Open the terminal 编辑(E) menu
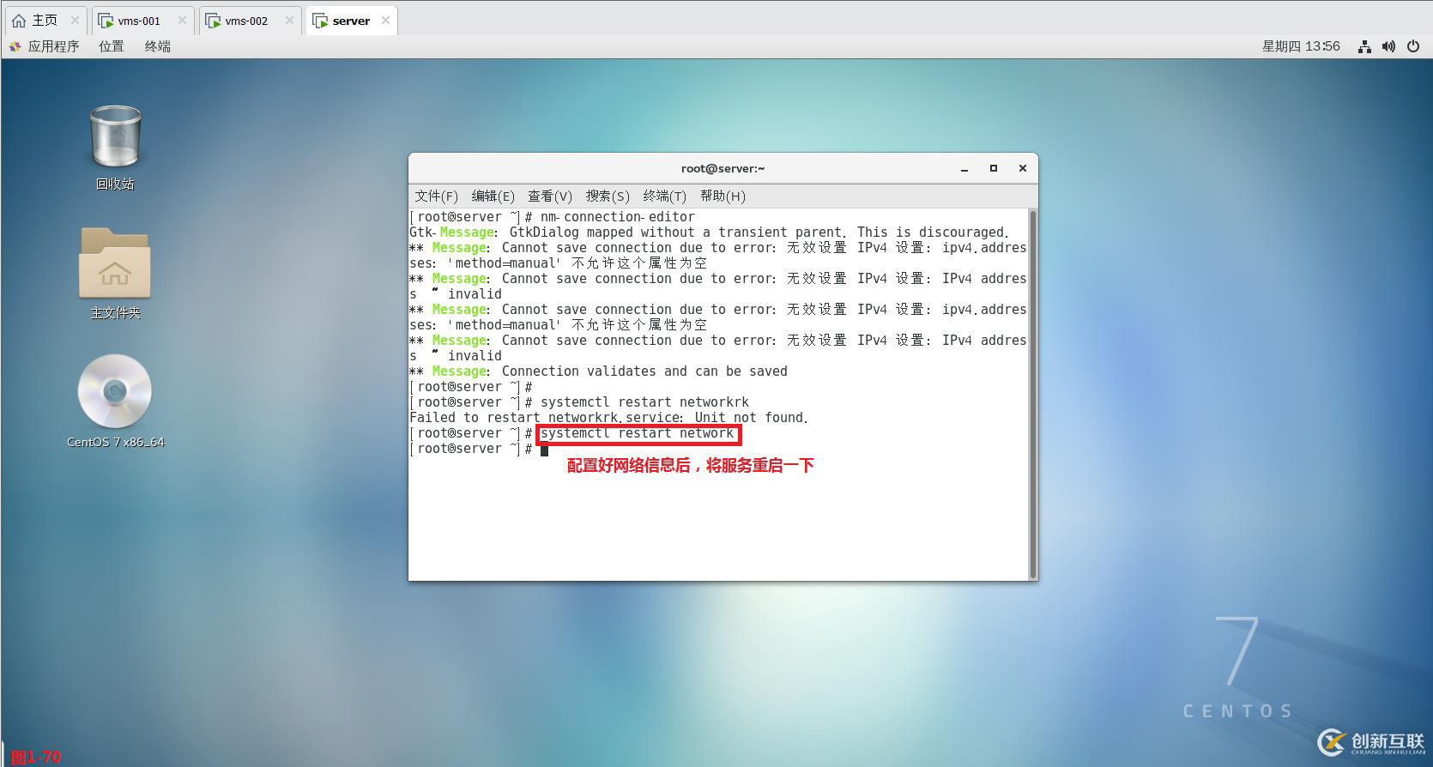This screenshot has height=767, width=1433. click(x=493, y=196)
